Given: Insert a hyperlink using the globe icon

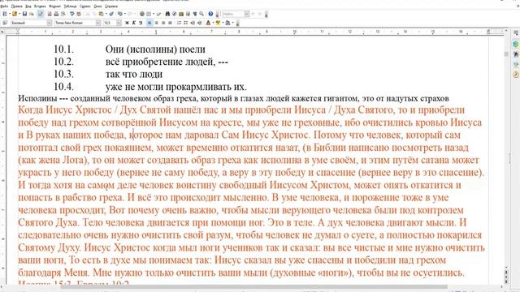Looking at the screenshot, I should pos(142,14).
